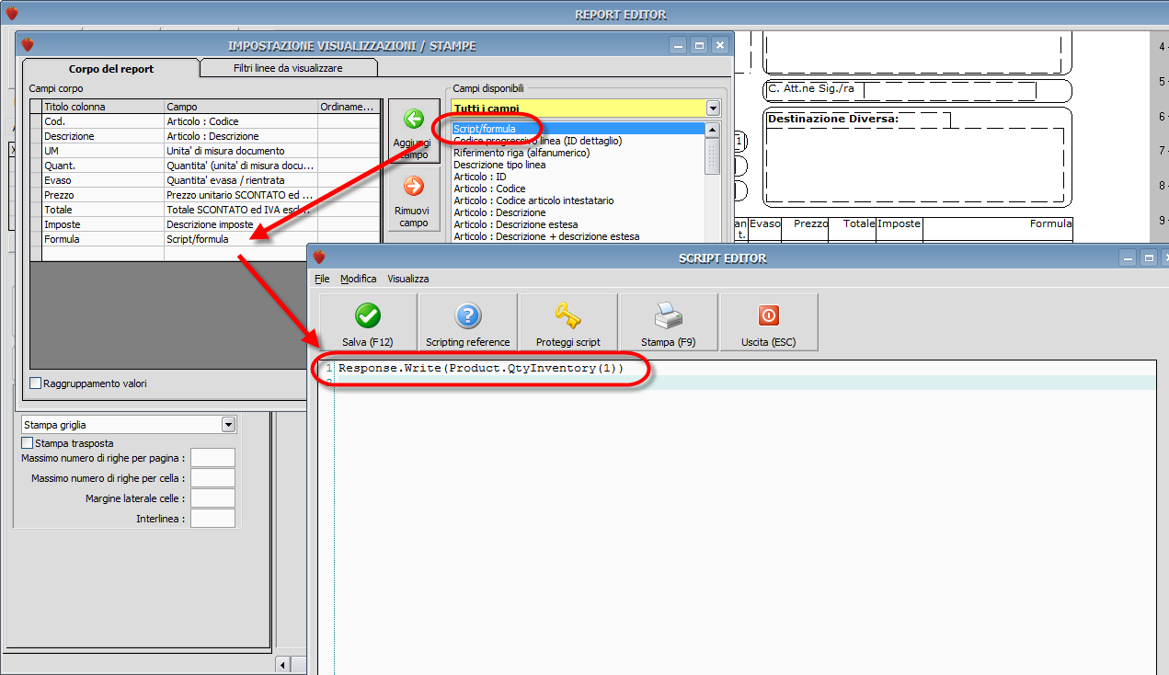The height and width of the screenshot is (675, 1169).
Task: Click the green Aggiungi campo arrow button
Action: coord(414,131)
